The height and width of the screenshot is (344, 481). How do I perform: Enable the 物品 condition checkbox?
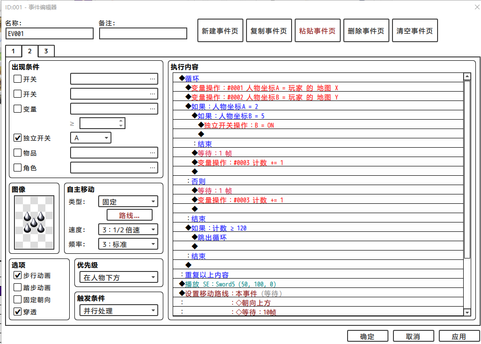pyautogui.click(x=17, y=152)
